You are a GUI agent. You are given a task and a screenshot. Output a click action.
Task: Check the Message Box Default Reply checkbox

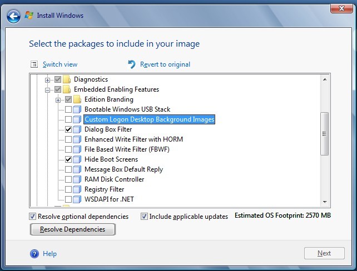point(68,169)
